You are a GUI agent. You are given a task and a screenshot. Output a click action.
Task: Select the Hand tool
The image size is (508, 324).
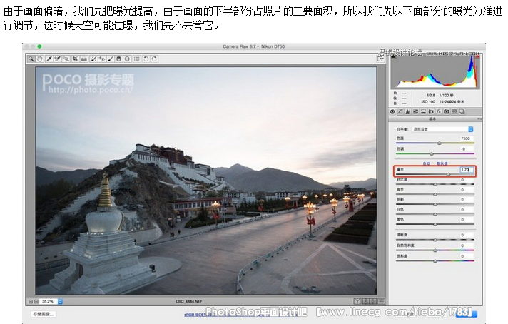(x=40, y=59)
